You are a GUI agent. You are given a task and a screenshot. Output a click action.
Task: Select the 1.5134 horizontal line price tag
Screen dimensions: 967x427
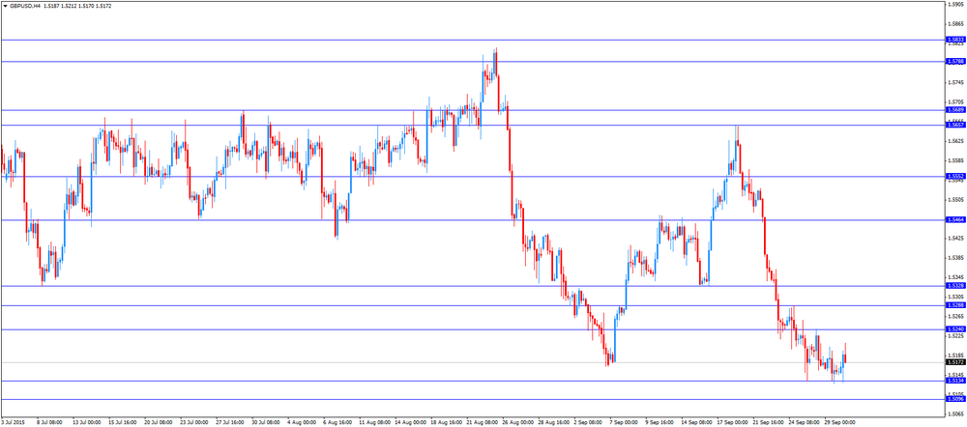955,381
